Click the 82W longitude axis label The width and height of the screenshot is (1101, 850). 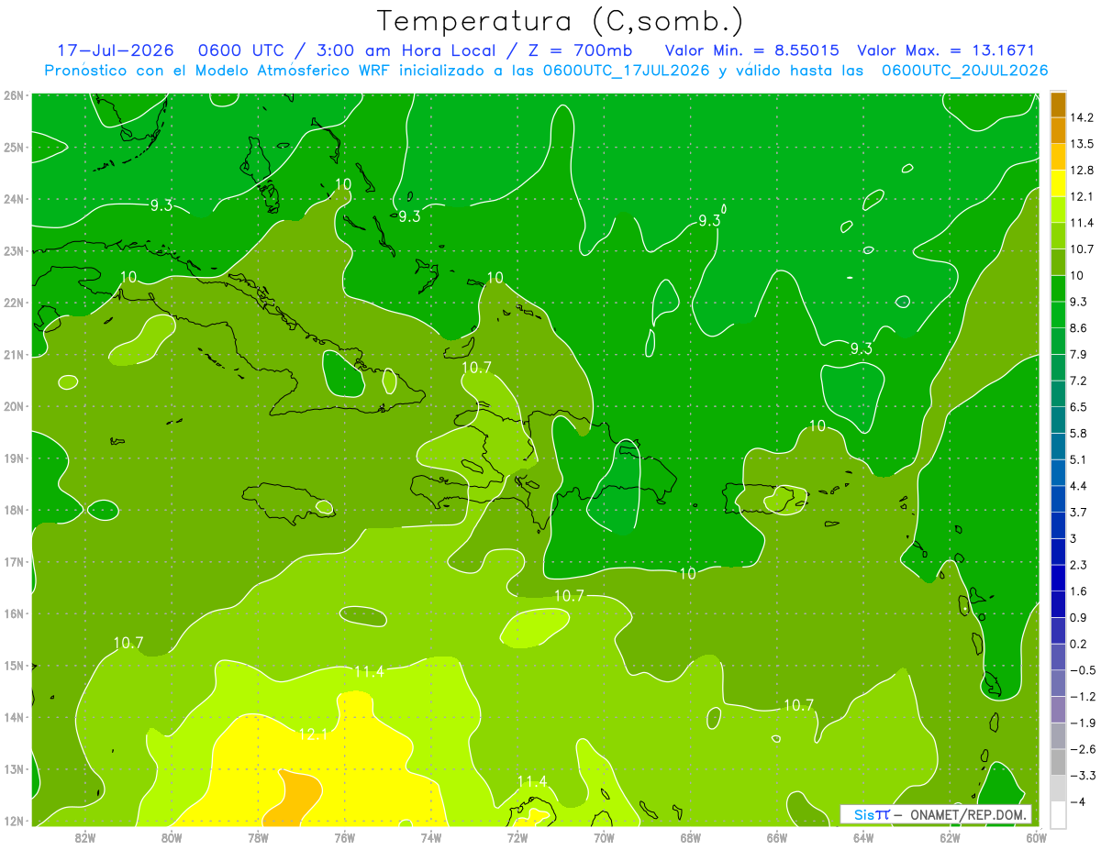pyautogui.click(x=85, y=837)
